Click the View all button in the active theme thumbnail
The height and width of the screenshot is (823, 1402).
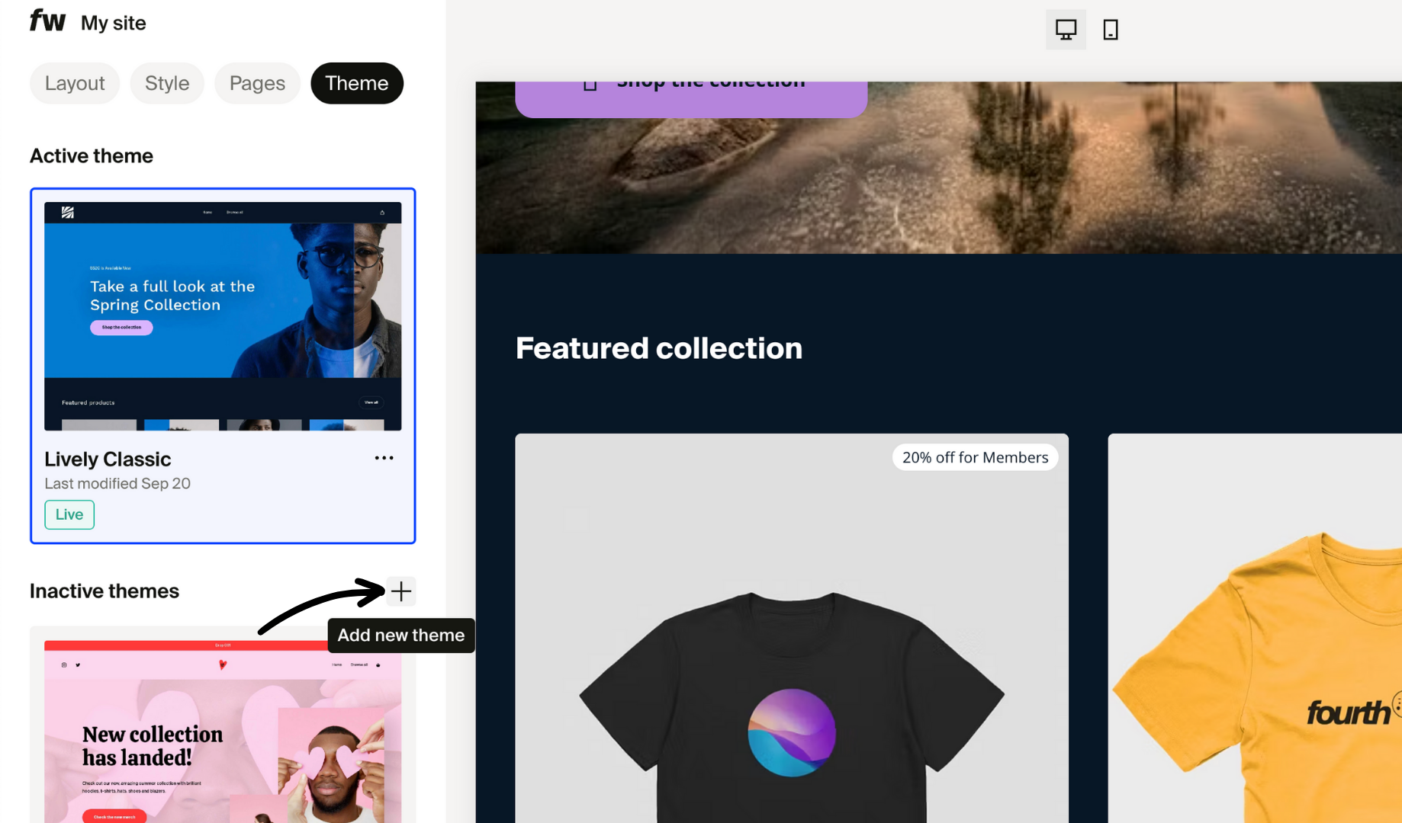(371, 402)
